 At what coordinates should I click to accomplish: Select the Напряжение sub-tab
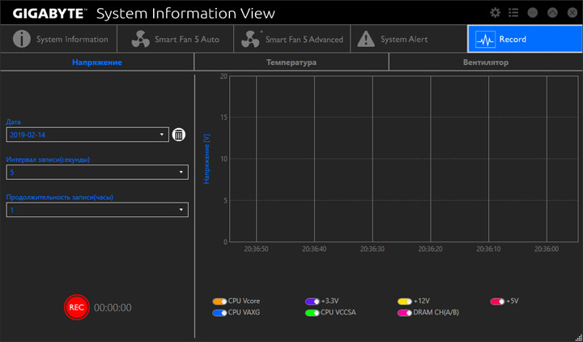[x=97, y=62]
